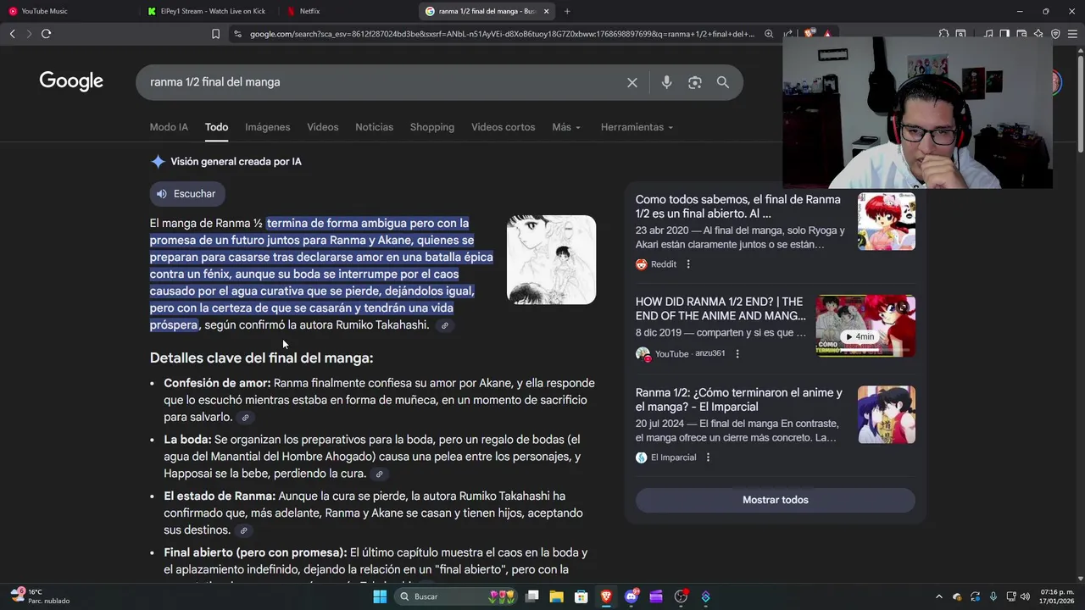Open the Brave main hamburger menu
The image size is (1085, 610).
click(1073, 34)
